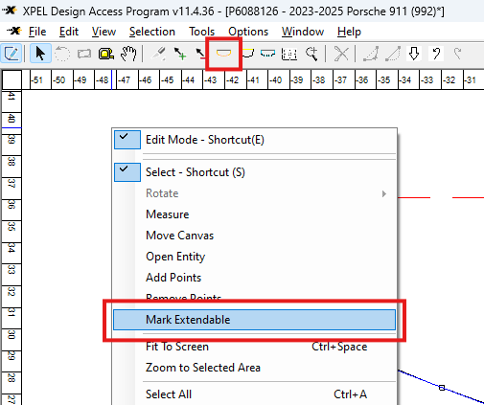The height and width of the screenshot is (405, 484).
Task: Select the Add Points green plus icon
Action: pyautogui.click(x=180, y=54)
